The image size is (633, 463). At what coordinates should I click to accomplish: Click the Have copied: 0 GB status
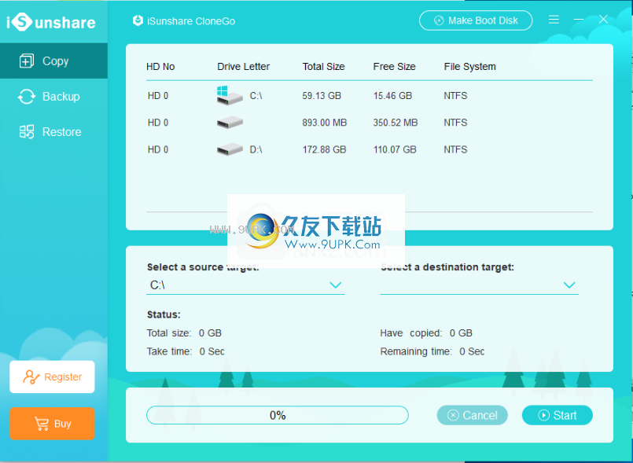(426, 333)
